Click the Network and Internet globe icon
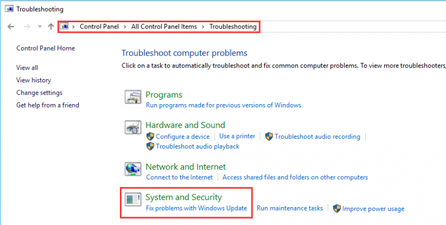The height and width of the screenshot is (225, 446). tap(133, 169)
